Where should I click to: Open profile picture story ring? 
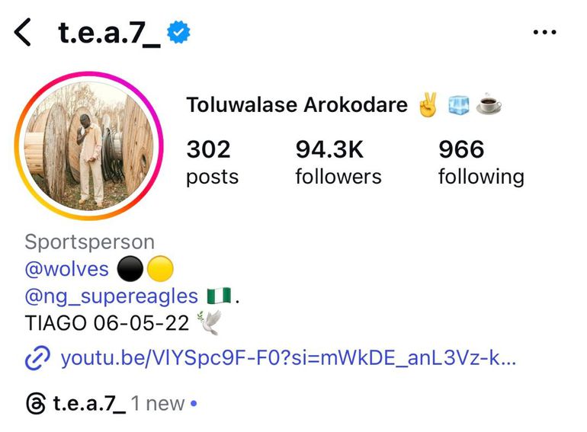[88, 146]
